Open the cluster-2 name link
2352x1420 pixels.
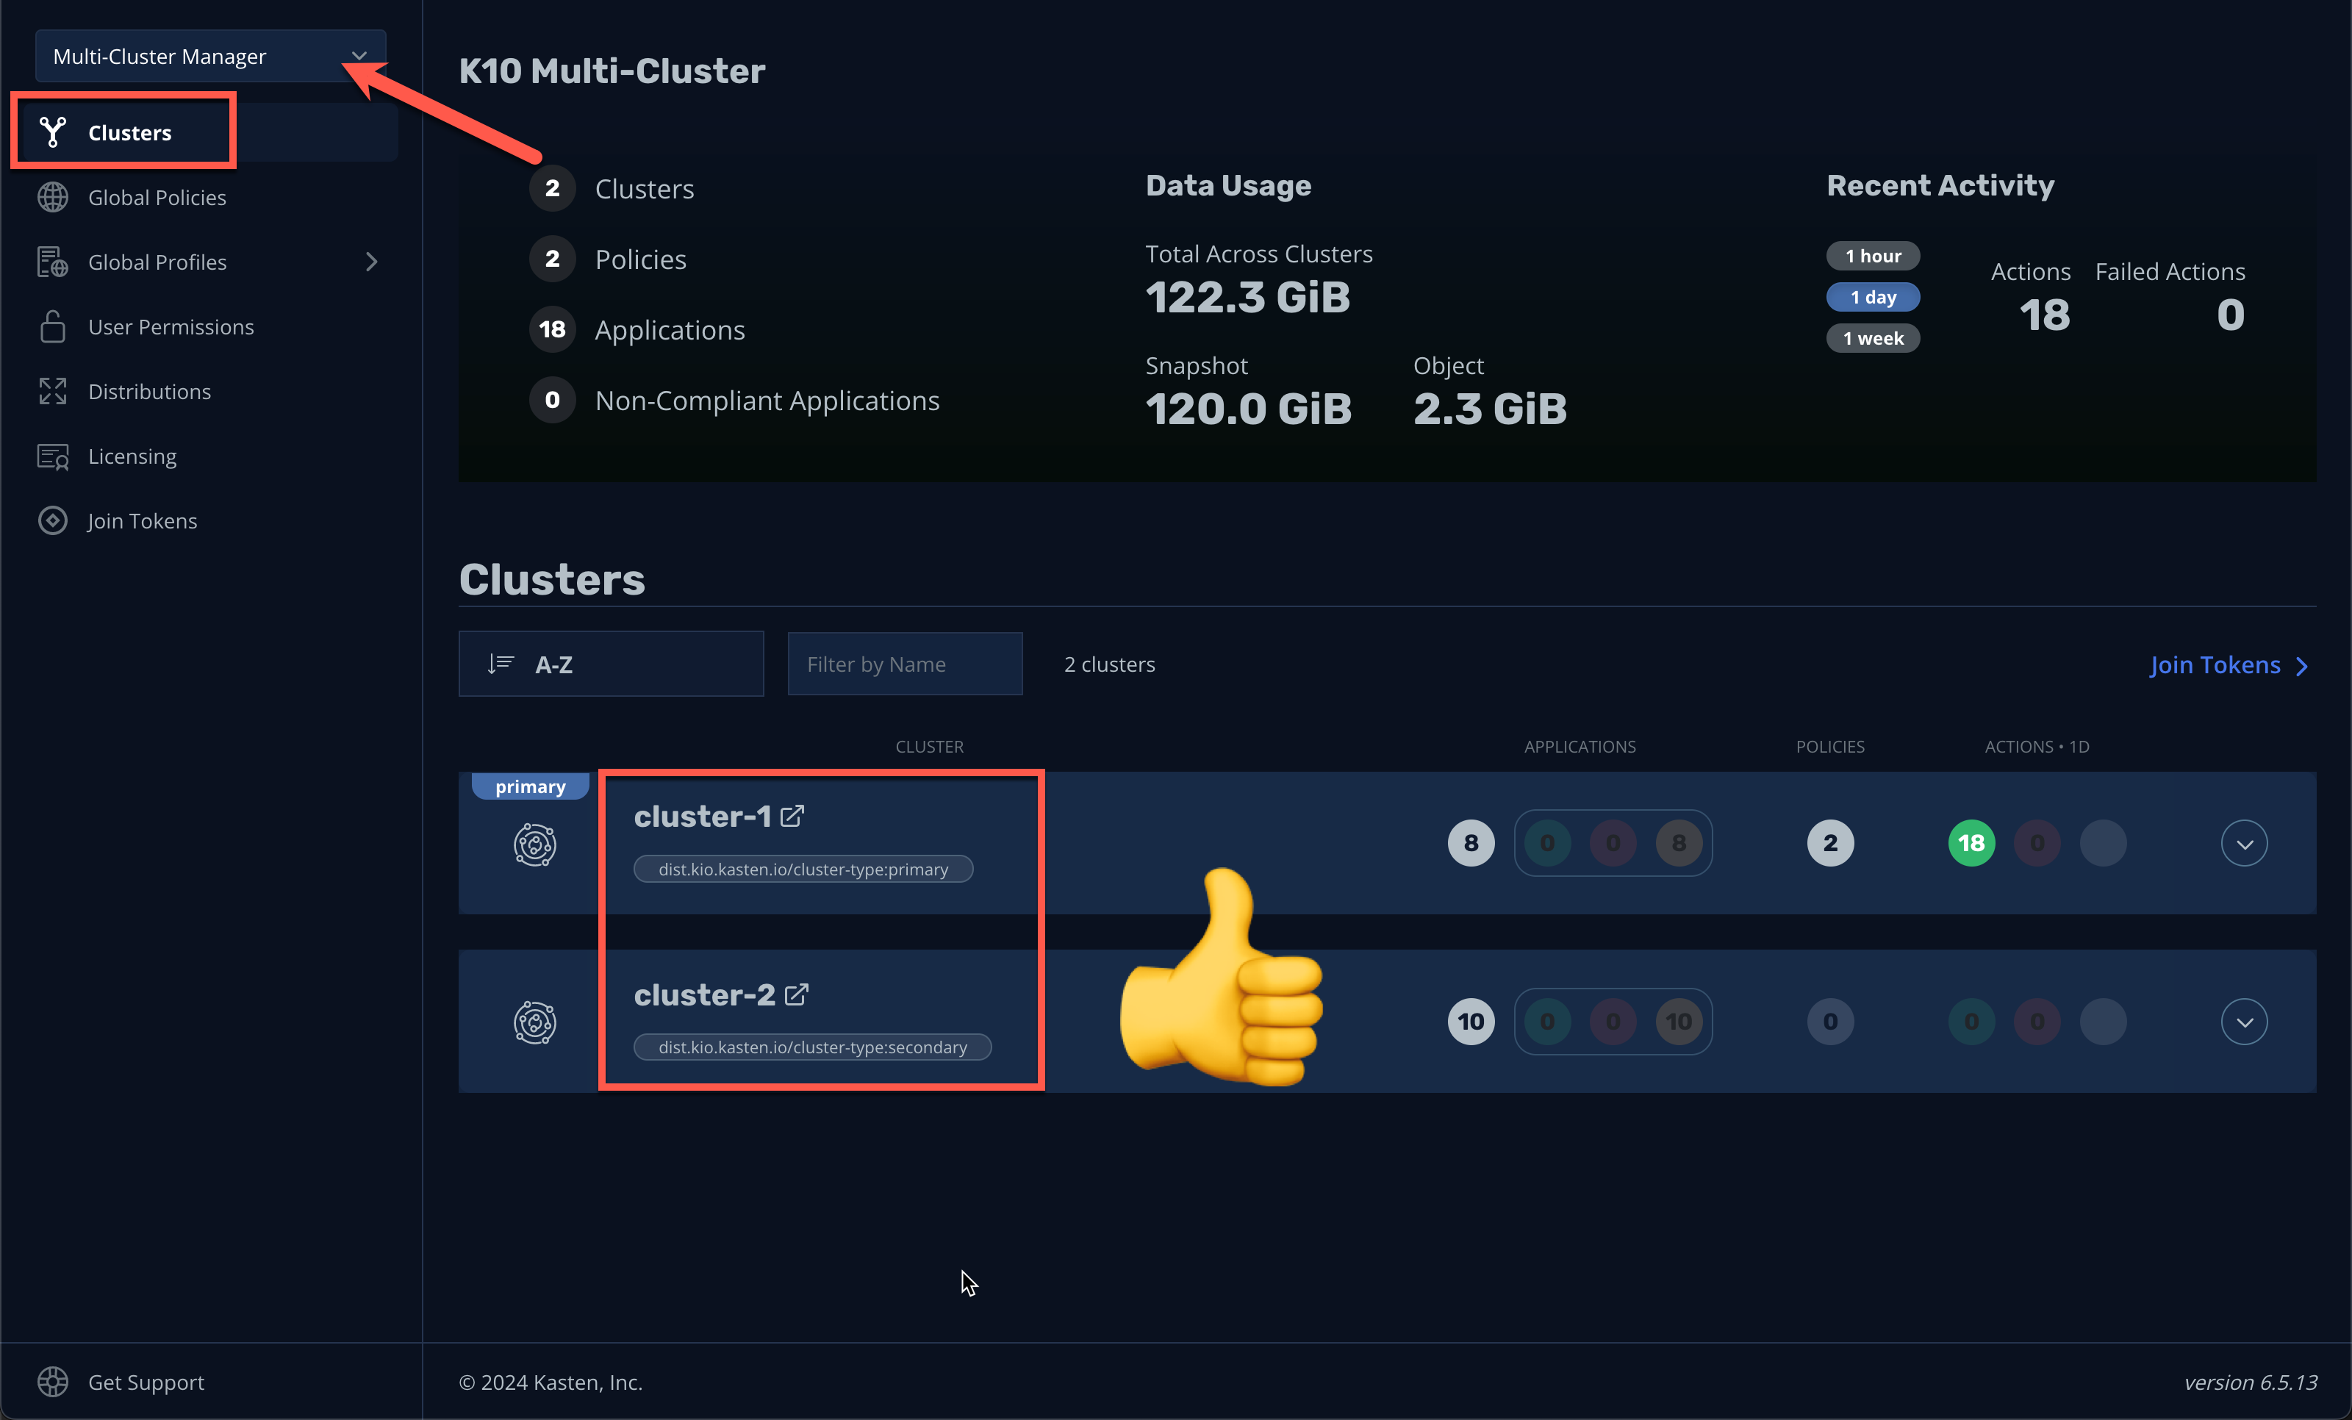pos(703,994)
